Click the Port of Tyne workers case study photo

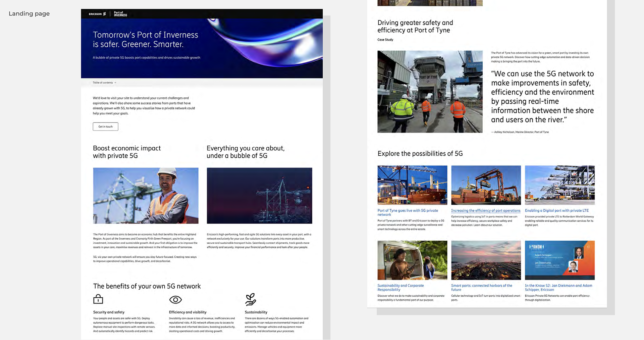pyautogui.click(x=430, y=92)
